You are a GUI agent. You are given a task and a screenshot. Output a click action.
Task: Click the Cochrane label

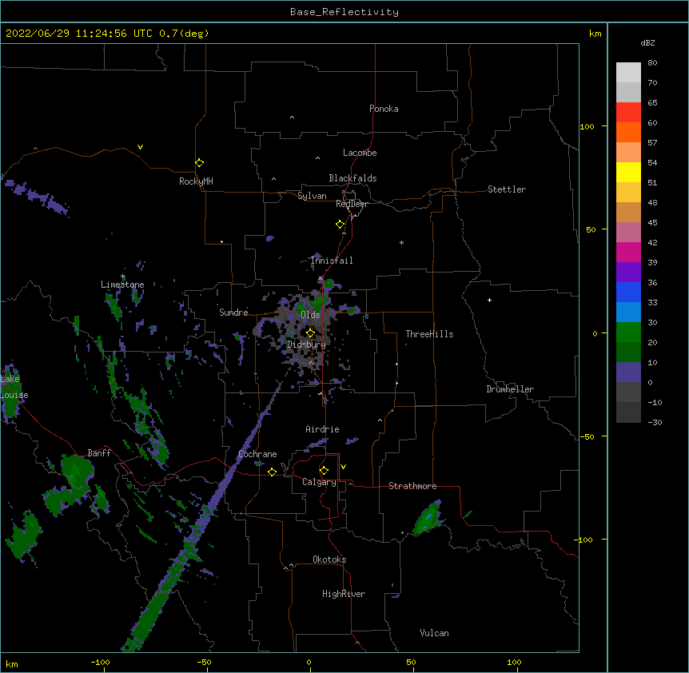coord(257,454)
